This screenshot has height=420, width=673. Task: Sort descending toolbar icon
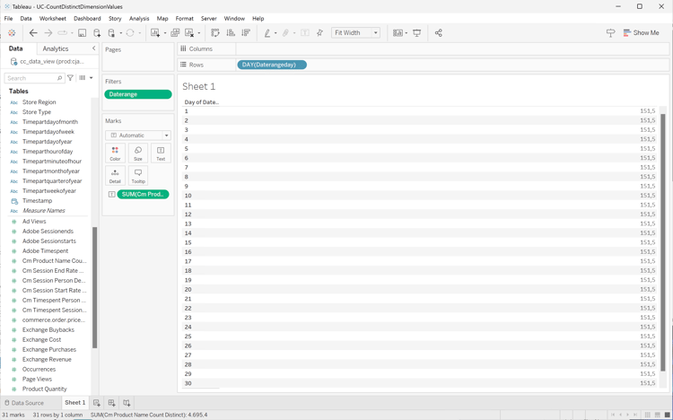(x=246, y=33)
